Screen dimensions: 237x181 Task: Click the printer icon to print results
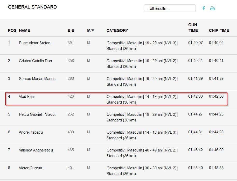pos(212,9)
